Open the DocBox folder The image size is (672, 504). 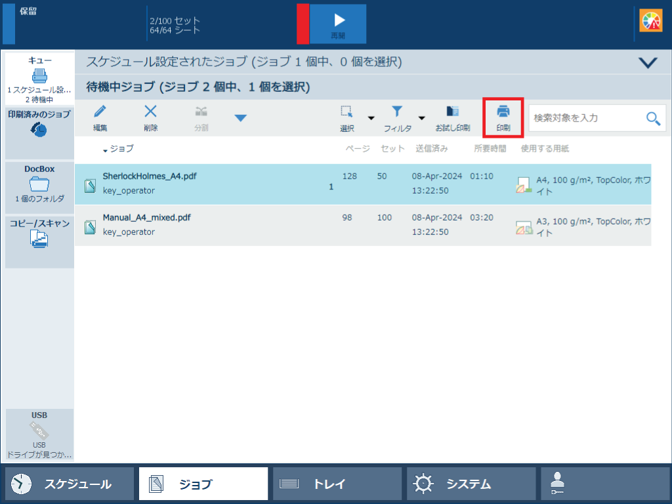[39, 184]
